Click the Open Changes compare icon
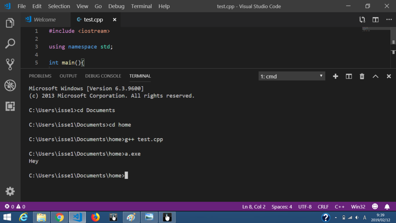The image size is (396, 223). (362, 20)
